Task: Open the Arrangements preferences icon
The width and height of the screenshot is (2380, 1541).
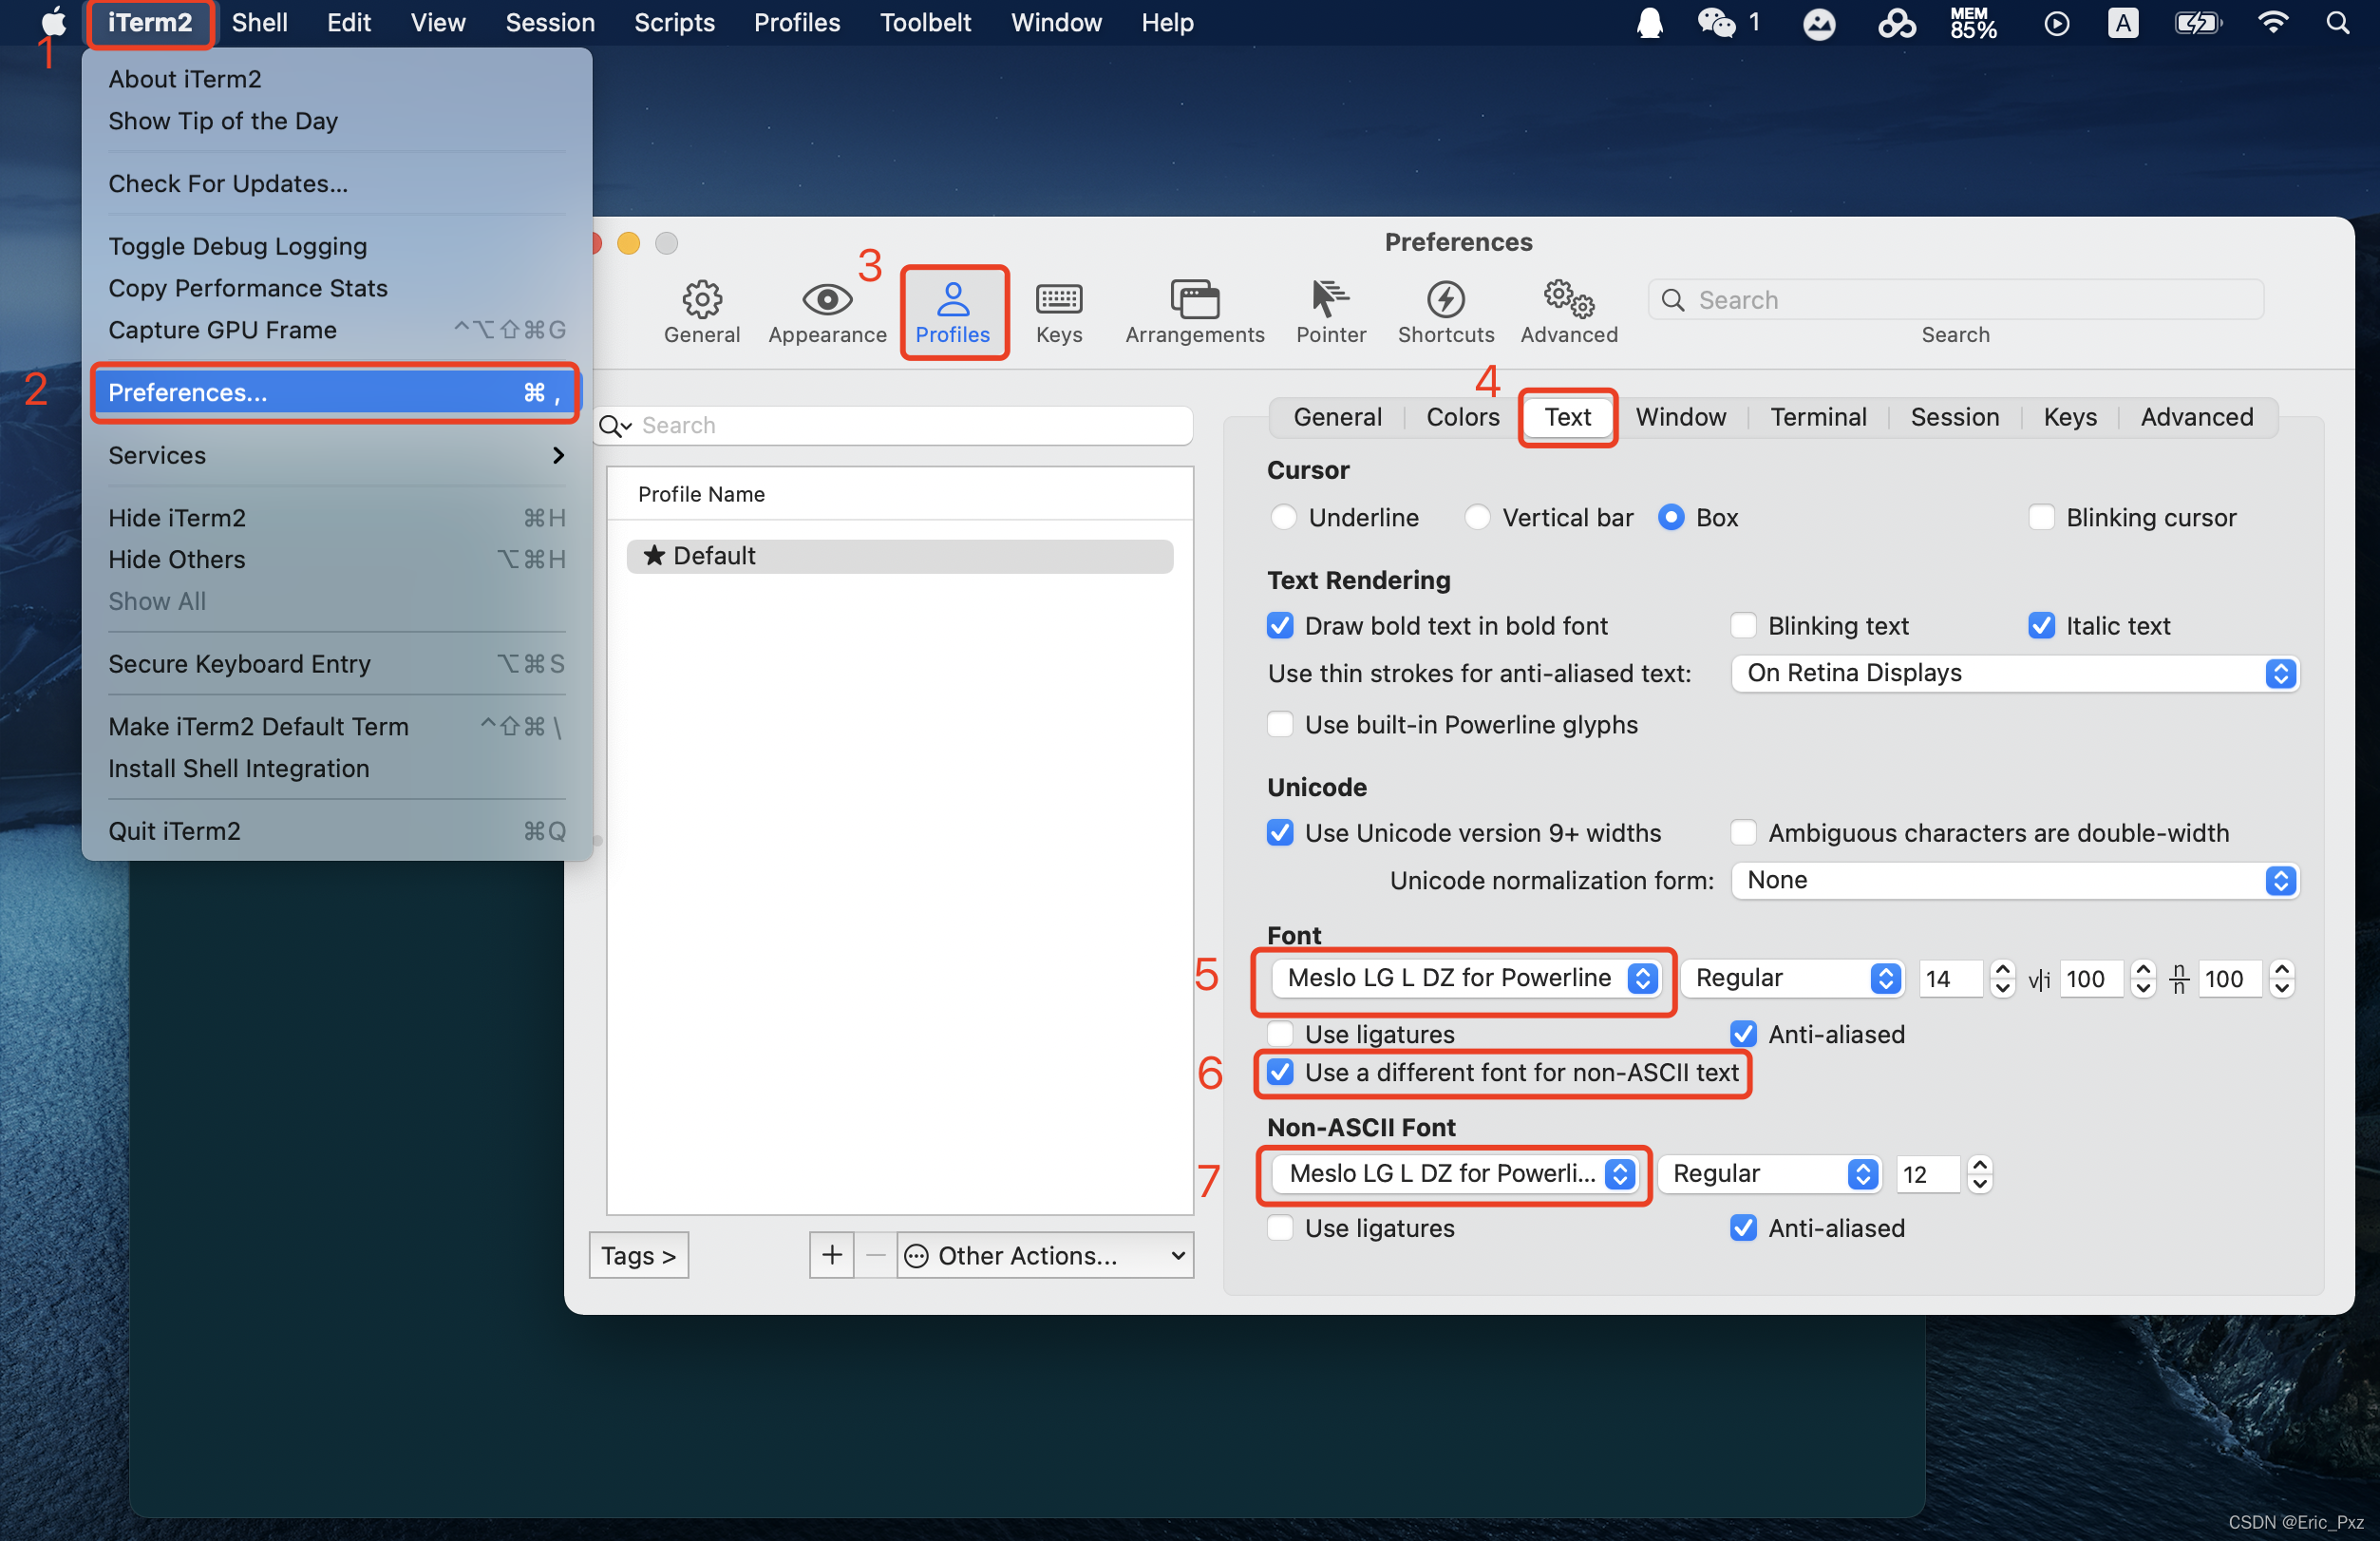Action: 1194,312
